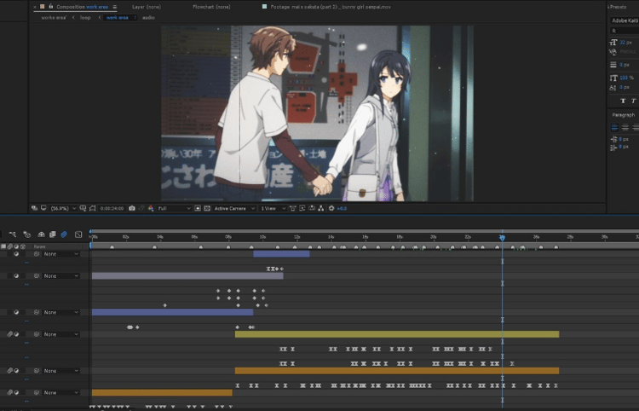Viewport: 639px width, 411px height.
Task: Click the audio breadcrumb composition link
Action: click(148, 18)
